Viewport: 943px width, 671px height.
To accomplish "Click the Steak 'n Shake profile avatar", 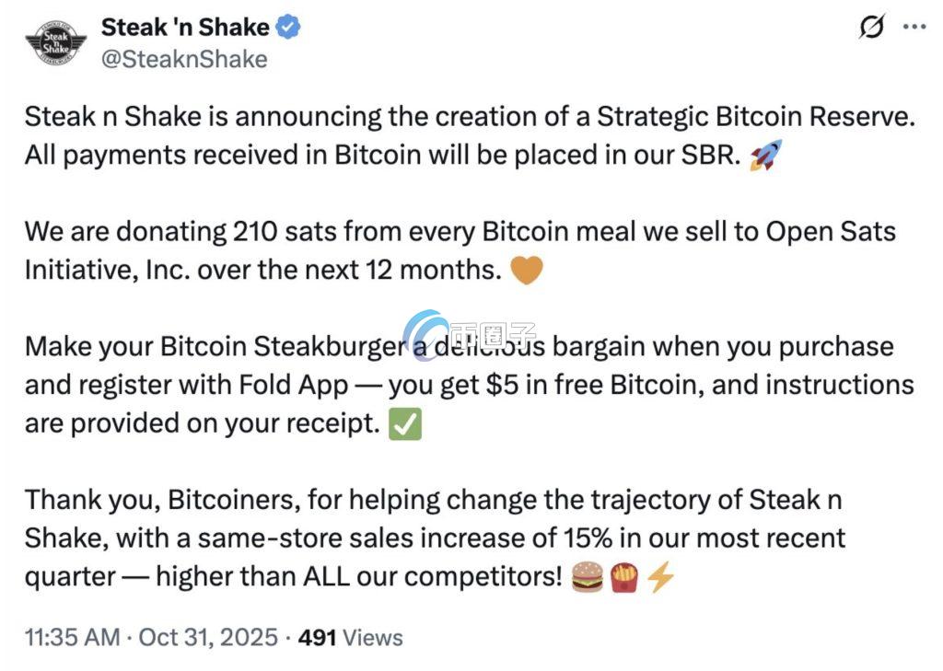I will coord(55,43).
